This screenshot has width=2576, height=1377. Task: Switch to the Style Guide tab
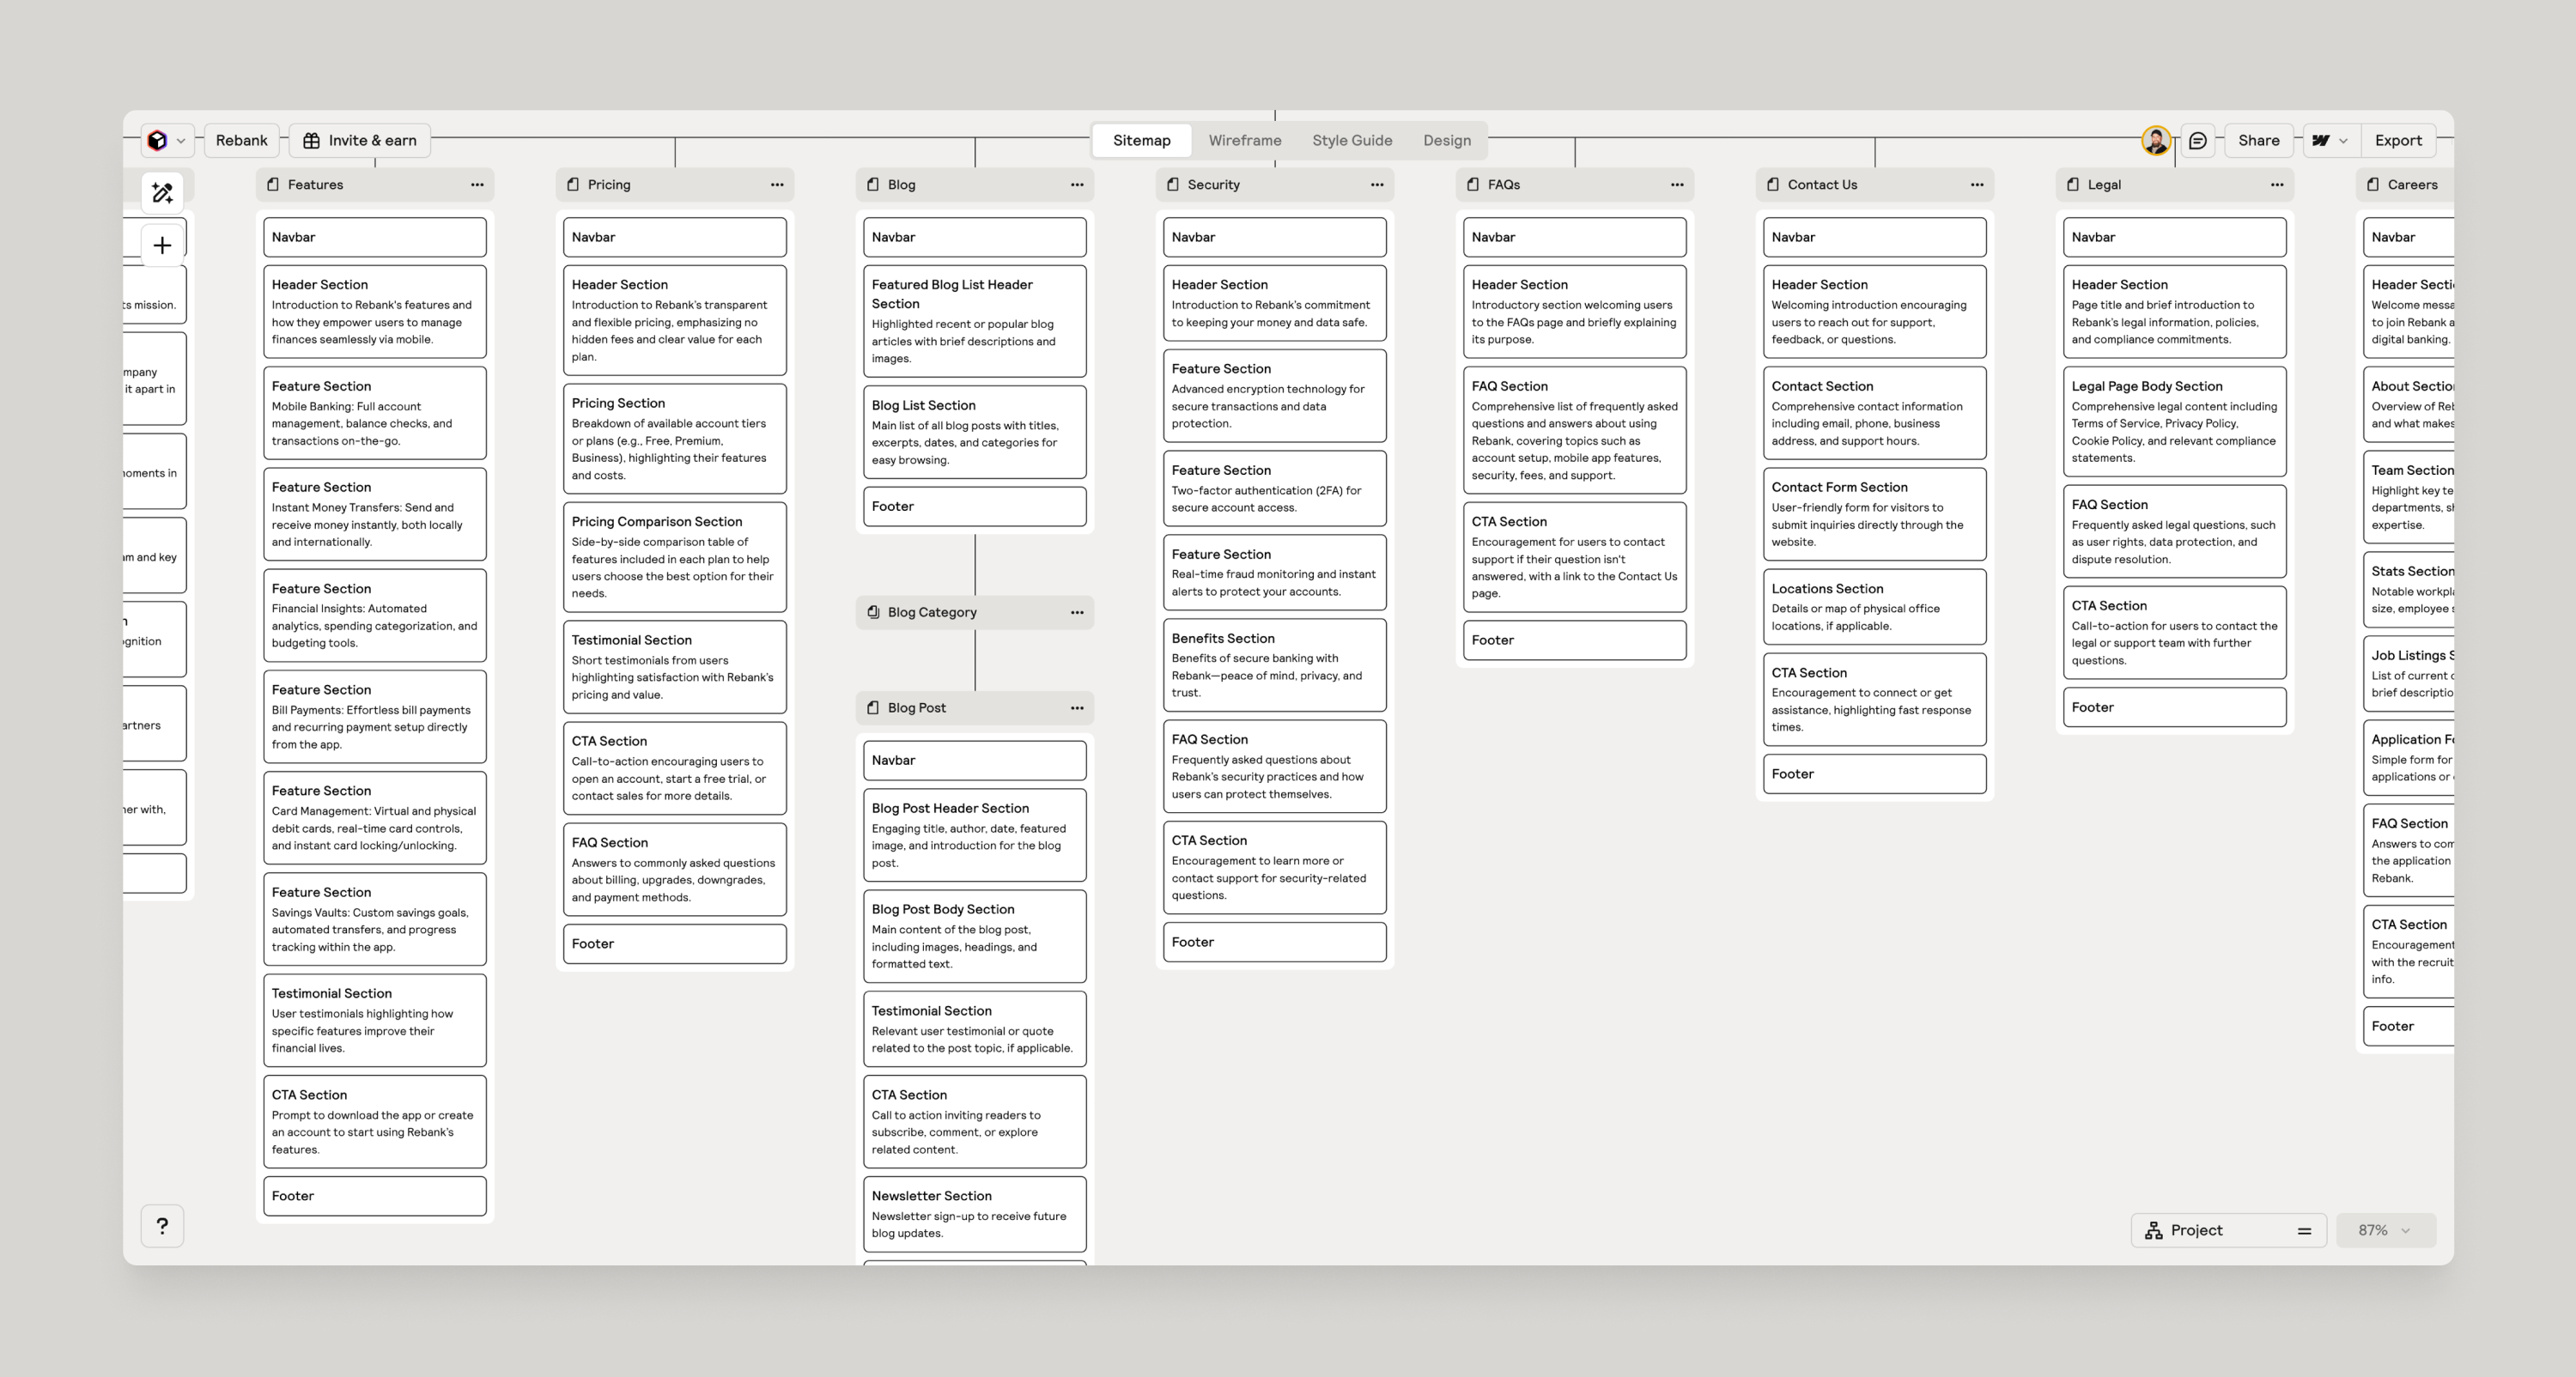(1352, 141)
